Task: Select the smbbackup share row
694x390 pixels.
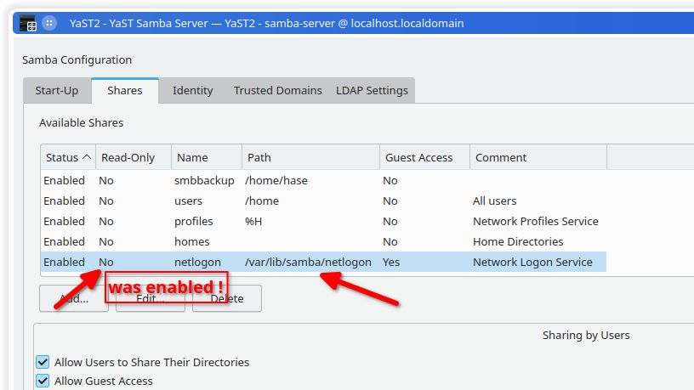Action: pyautogui.click(x=197, y=180)
